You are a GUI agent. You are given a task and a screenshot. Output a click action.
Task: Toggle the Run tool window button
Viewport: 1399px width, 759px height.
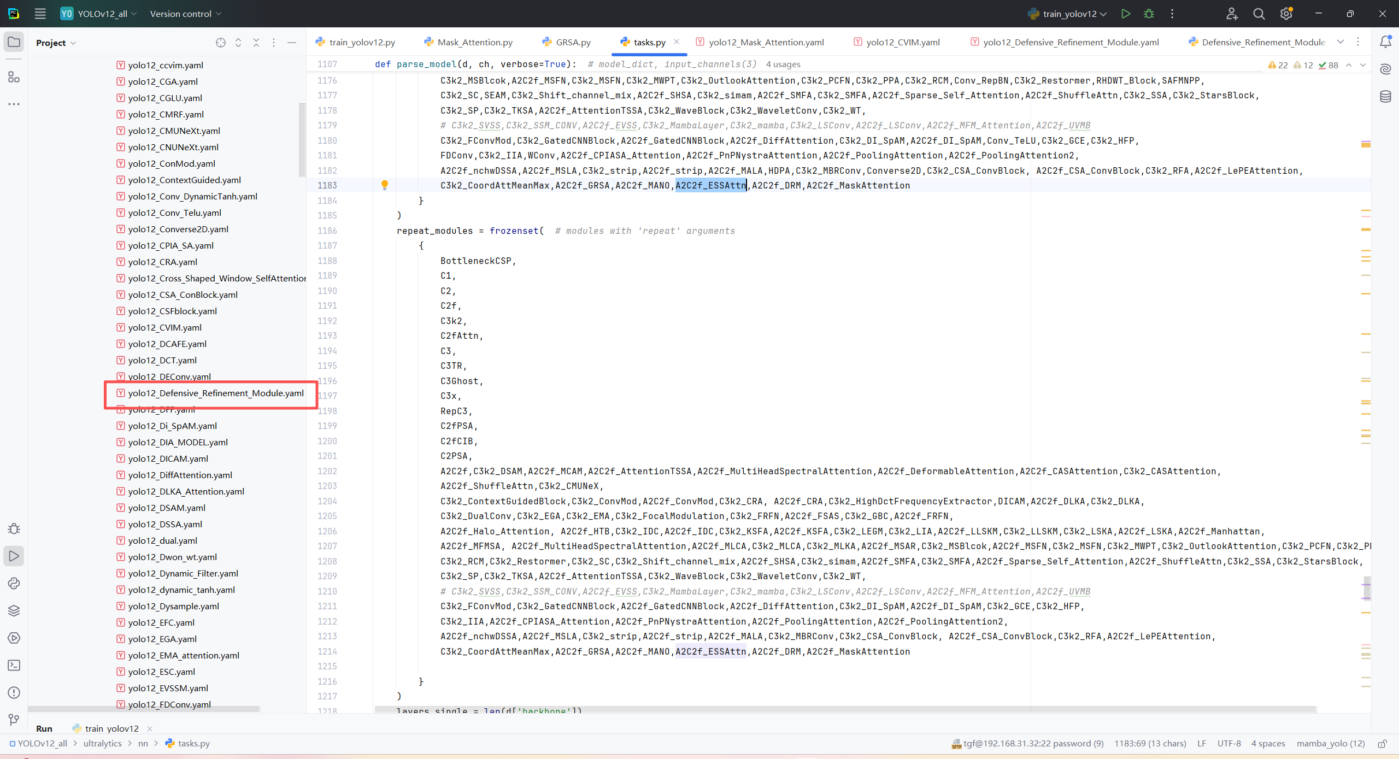(x=14, y=556)
